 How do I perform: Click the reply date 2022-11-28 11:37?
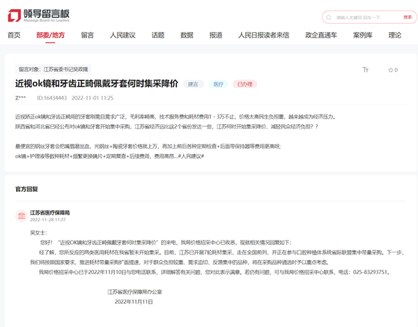pyautogui.click(x=47, y=220)
